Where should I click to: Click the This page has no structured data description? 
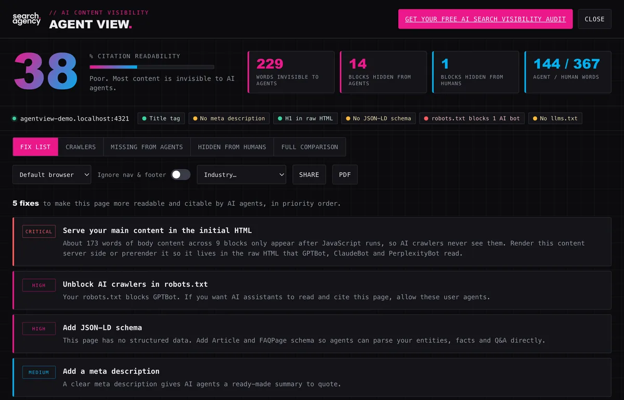click(x=304, y=340)
